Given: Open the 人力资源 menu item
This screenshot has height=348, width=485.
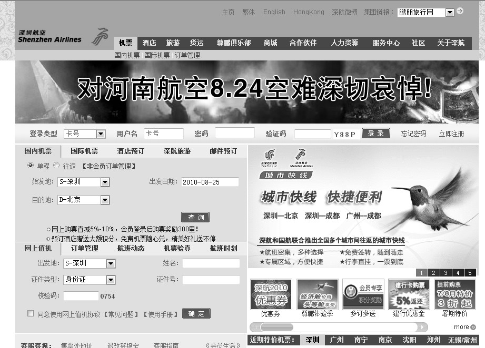Looking at the screenshot, I should click(x=344, y=43).
